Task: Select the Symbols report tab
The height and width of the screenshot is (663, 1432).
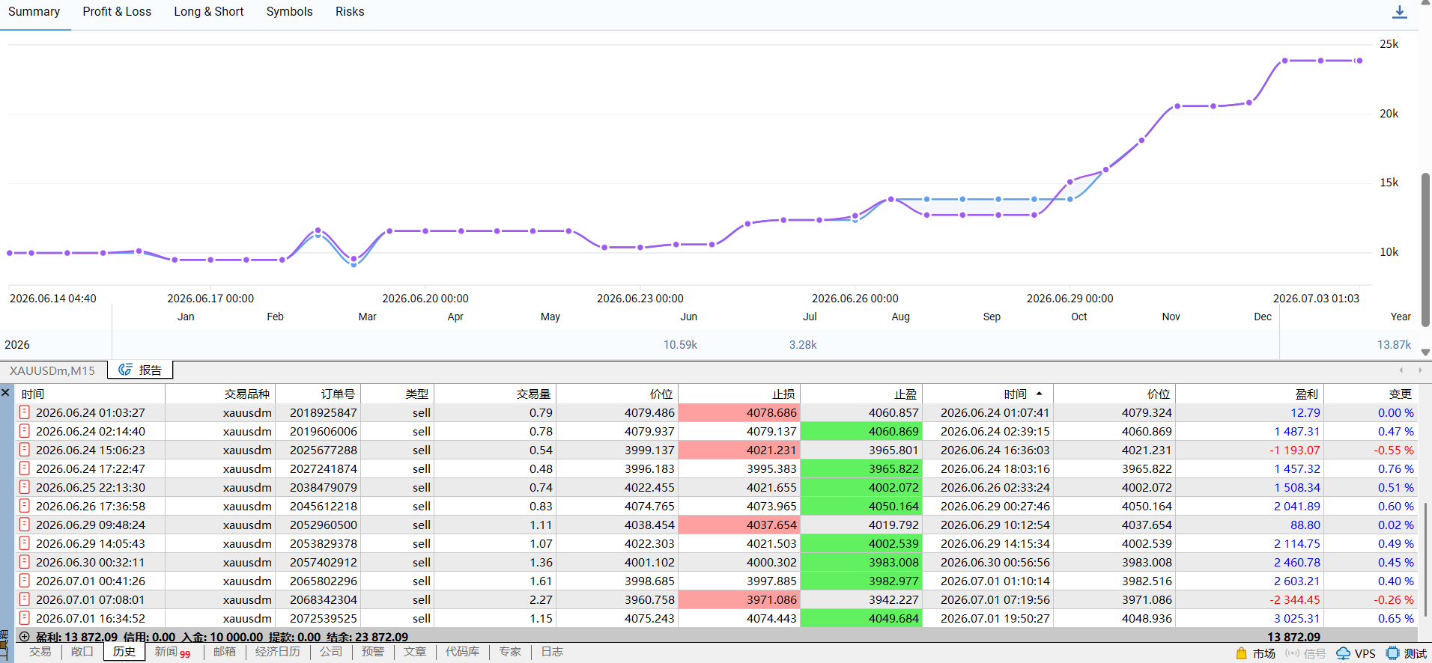Action: click(290, 12)
